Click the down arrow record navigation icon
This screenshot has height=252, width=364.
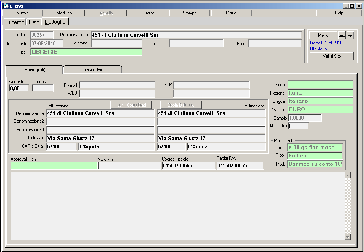(x=350, y=35)
